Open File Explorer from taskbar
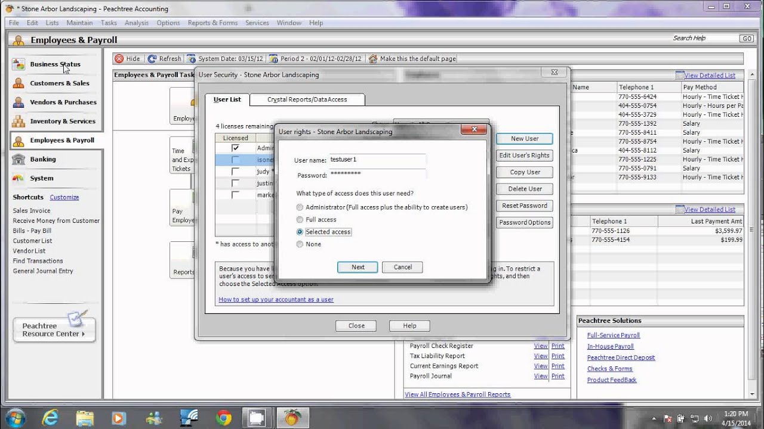 (85, 418)
